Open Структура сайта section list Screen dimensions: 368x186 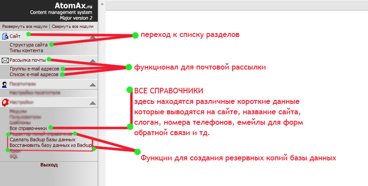(28, 45)
